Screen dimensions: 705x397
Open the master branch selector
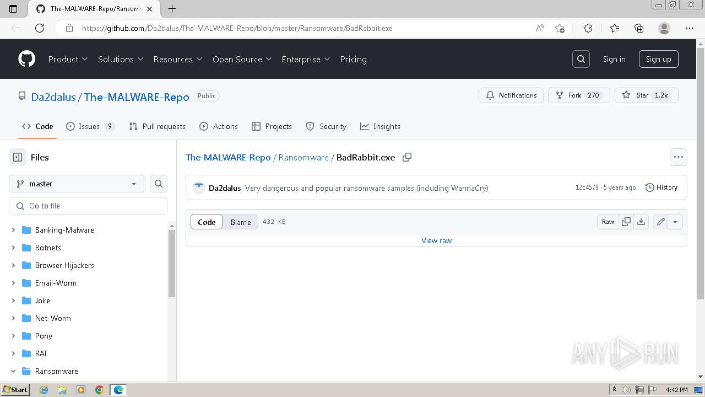point(77,184)
